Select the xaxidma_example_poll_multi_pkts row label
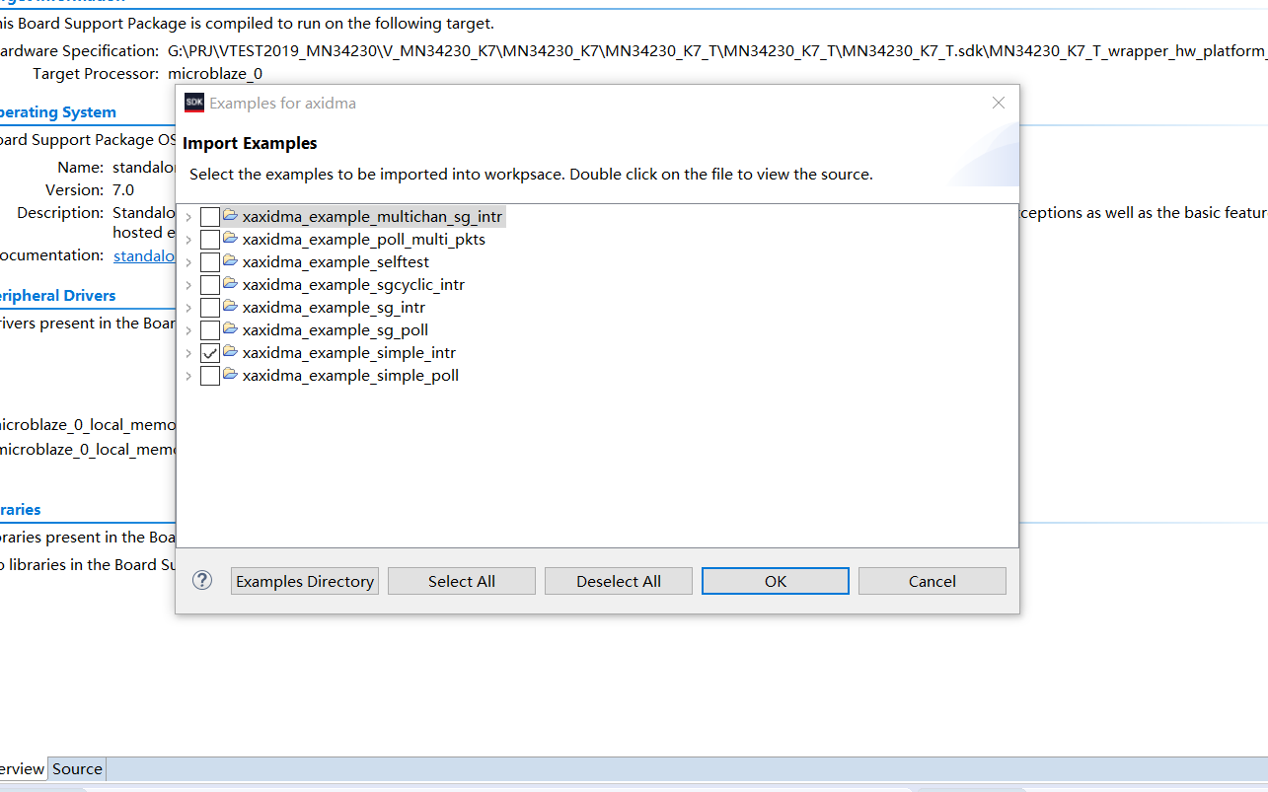1268x792 pixels. [x=364, y=239]
